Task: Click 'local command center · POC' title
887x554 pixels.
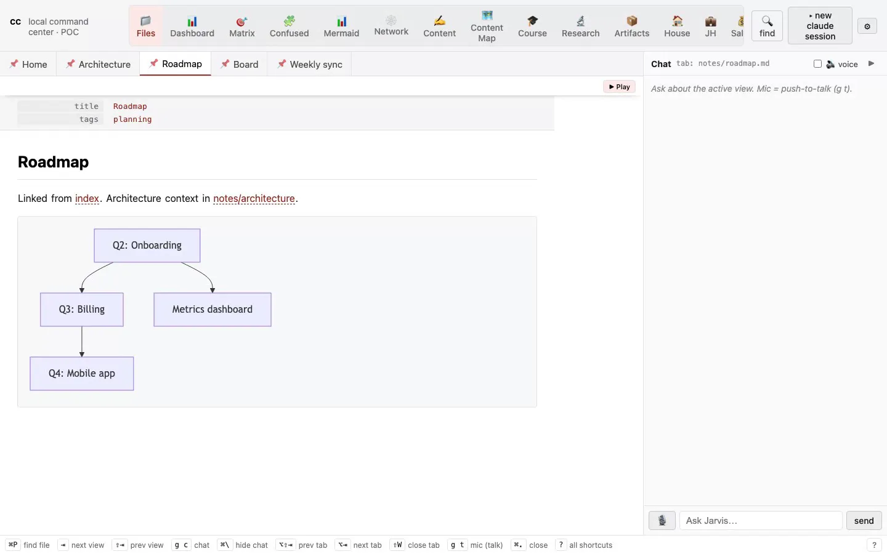Action: click(59, 26)
